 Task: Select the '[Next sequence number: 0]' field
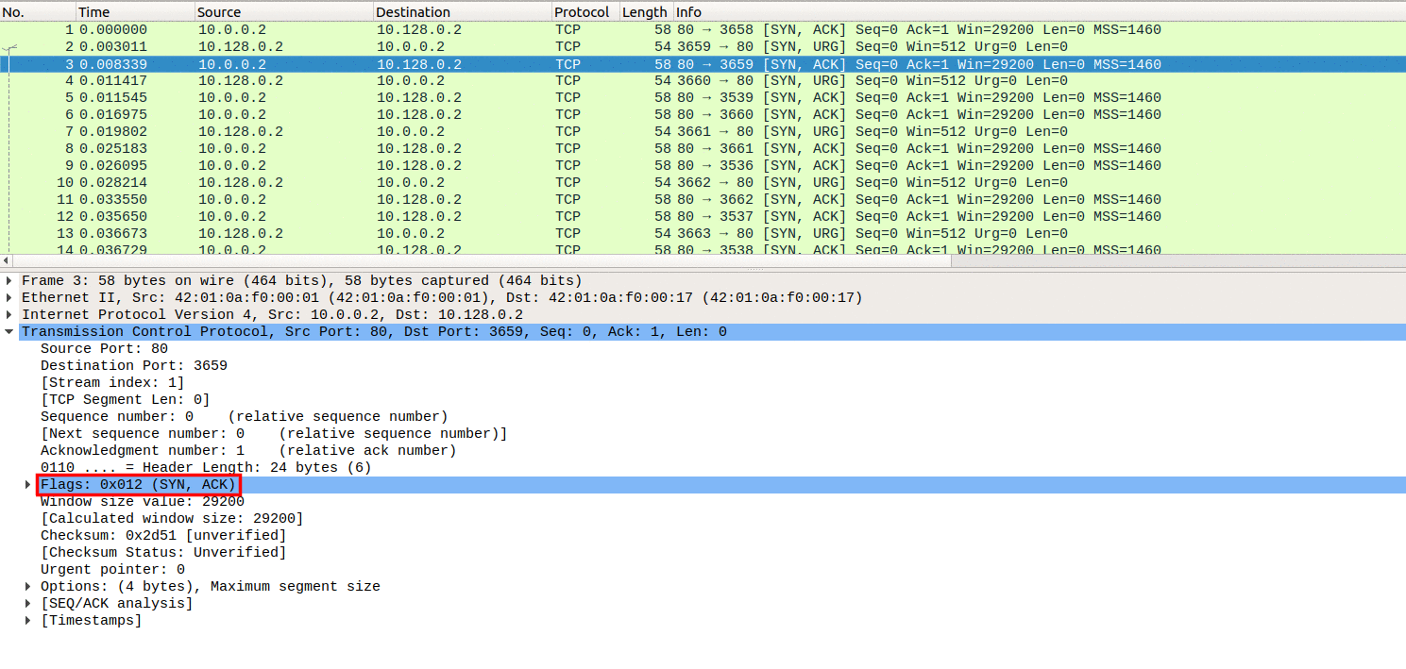(x=274, y=434)
